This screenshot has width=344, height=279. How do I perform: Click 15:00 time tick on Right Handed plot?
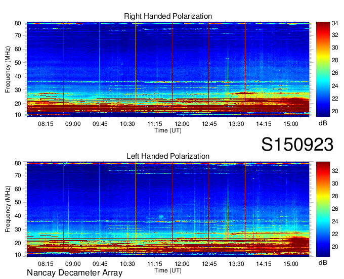pyautogui.click(x=291, y=124)
